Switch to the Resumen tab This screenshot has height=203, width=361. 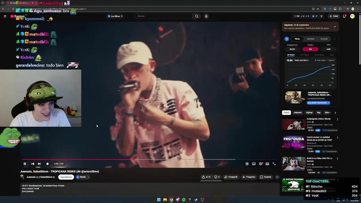pyautogui.click(x=311, y=39)
